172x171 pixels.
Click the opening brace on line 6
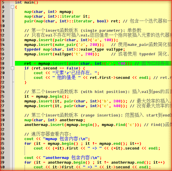tap(16, 7)
